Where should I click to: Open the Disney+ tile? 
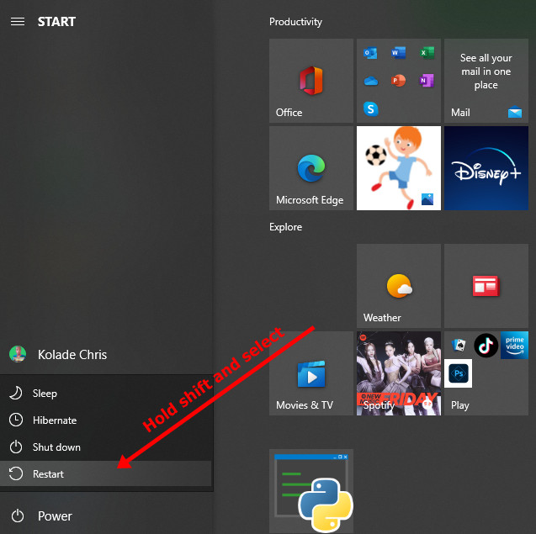486,168
